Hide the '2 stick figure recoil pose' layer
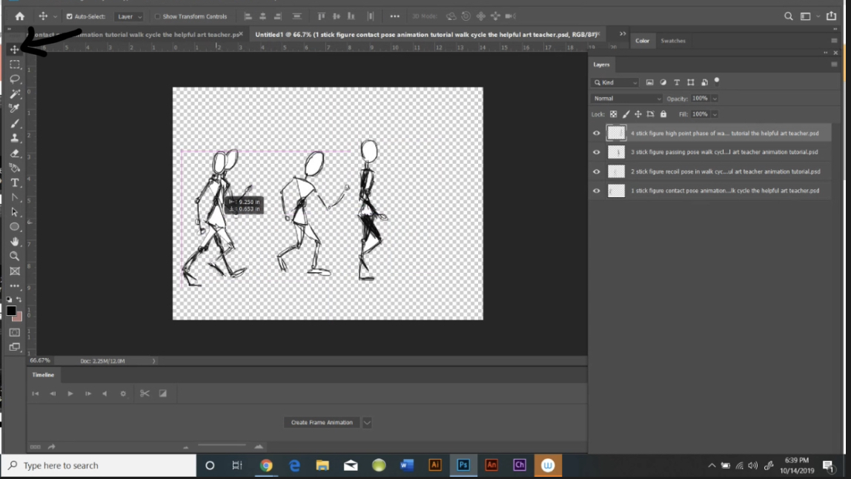Viewport: 851px width, 479px height. tap(597, 171)
